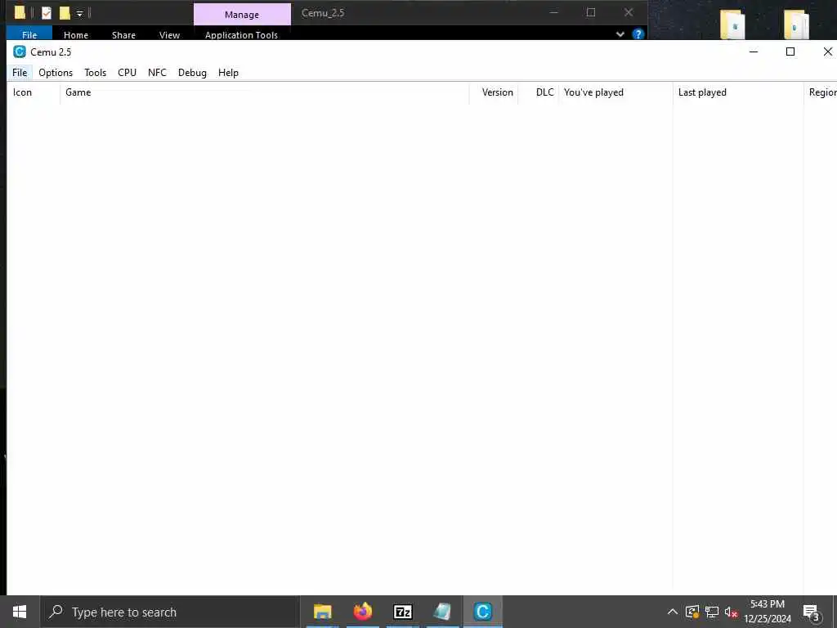This screenshot has height=628, width=837.
Task: Switch to Home tab in File Explorer
Action: point(76,34)
